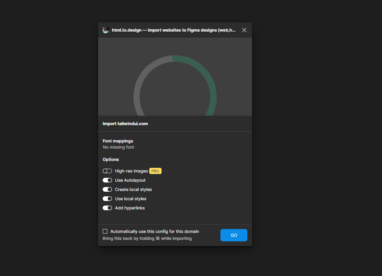Screen dimensions: 382x276
Task: Click the Bring this back by holding hint text
Action: [x=147, y=238]
